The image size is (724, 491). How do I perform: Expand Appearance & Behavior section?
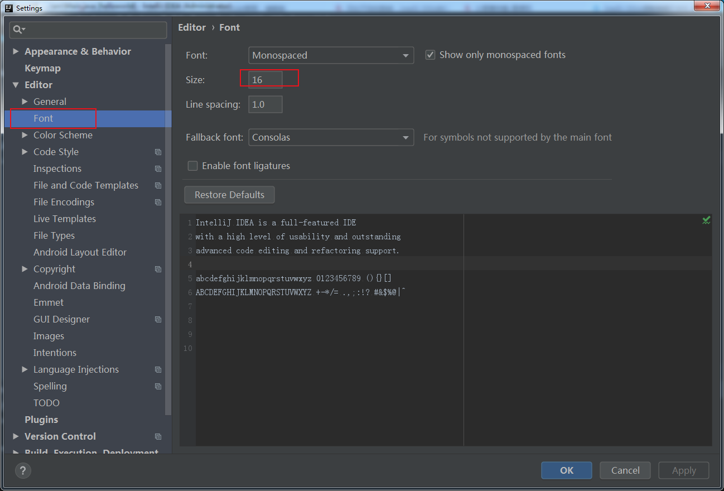click(x=16, y=51)
